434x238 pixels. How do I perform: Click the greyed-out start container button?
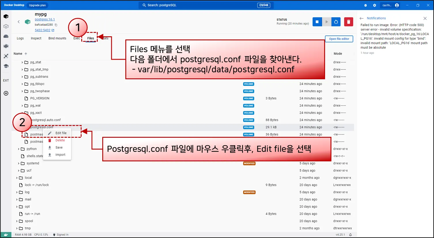pyautogui.click(x=327, y=22)
